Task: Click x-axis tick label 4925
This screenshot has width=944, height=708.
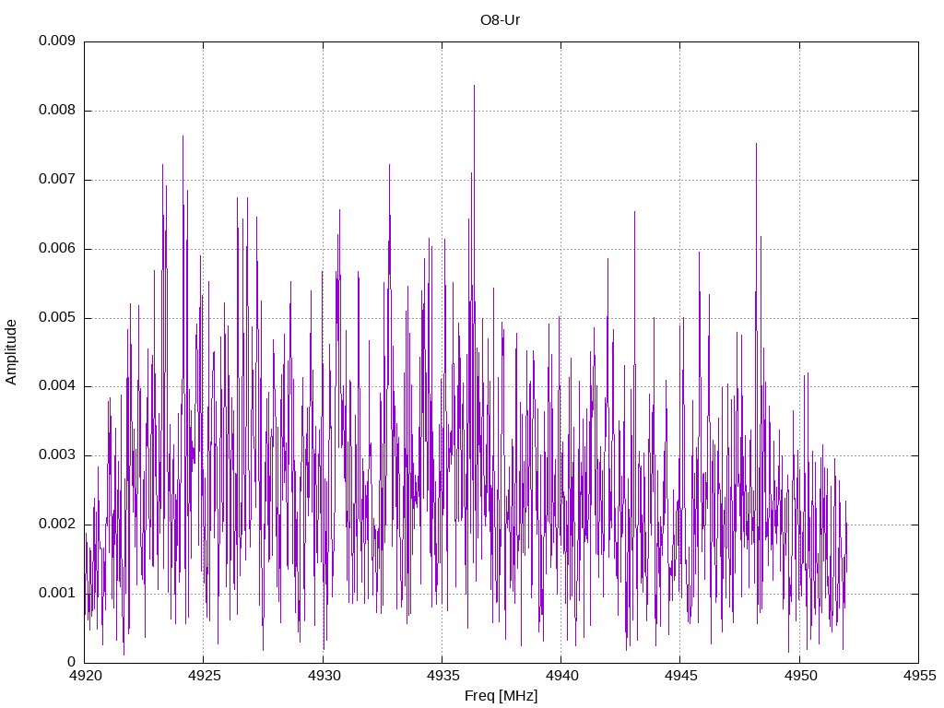Action: (x=205, y=676)
